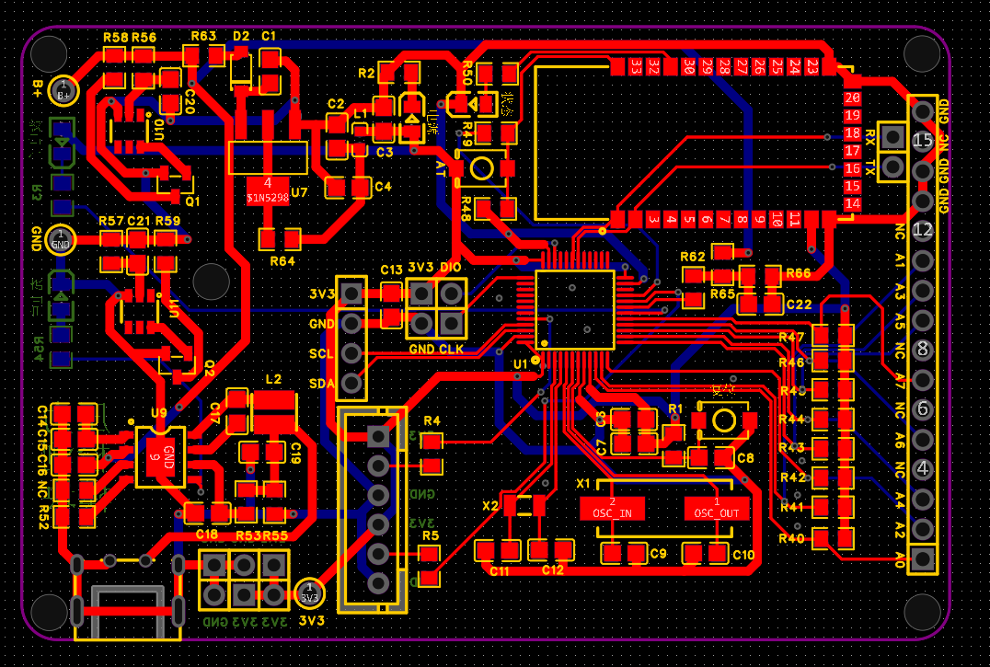Select the R64 designator text
Viewport: 990px width, 667px height.
282,261
